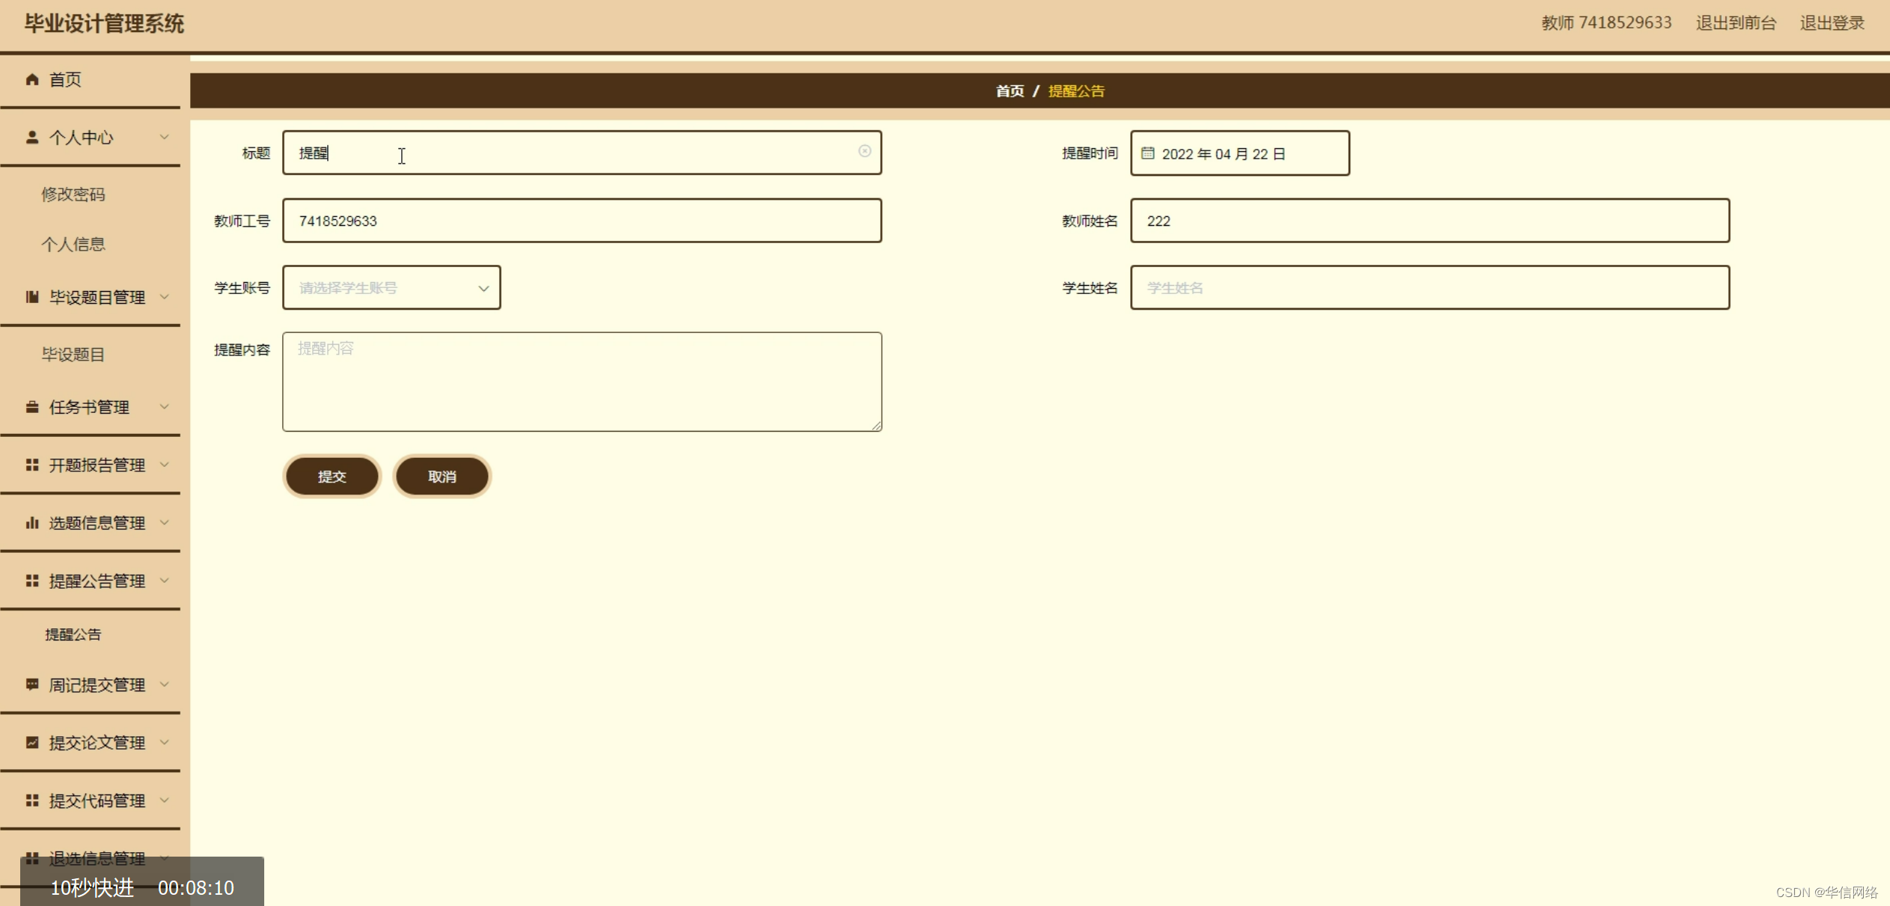Click the bar chart icon for 选题信息管理
Viewport: 1890px width, 906px height.
31,523
